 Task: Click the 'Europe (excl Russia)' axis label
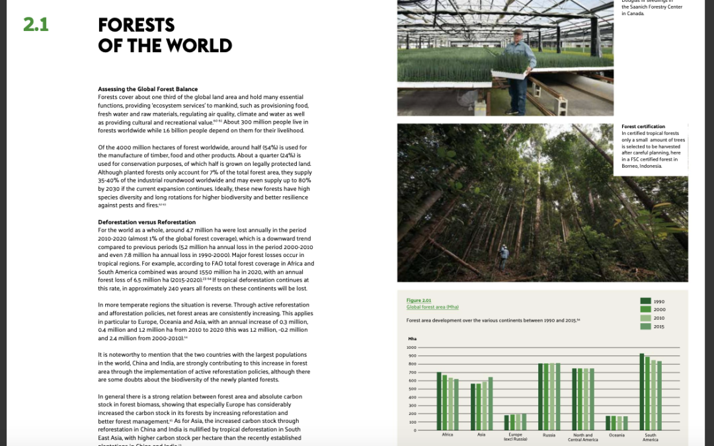pos(515,437)
